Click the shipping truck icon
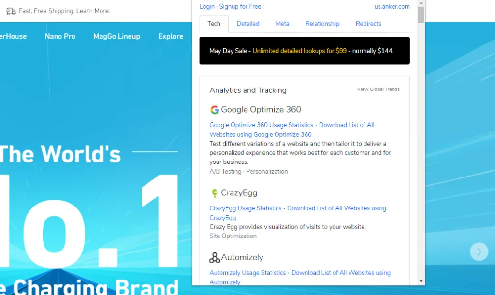The height and width of the screenshot is (295, 495). click(x=11, y=12)
